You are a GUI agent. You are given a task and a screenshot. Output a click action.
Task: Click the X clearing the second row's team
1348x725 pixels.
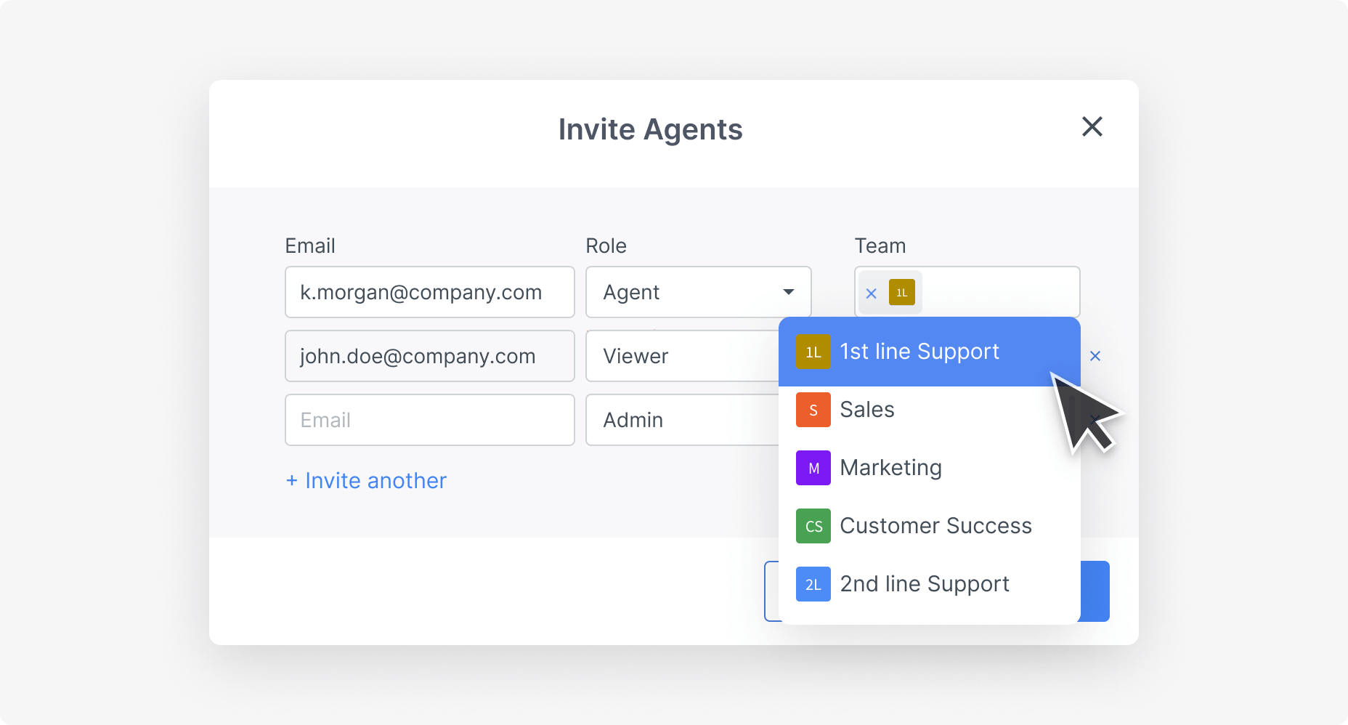pos(1096,356)
